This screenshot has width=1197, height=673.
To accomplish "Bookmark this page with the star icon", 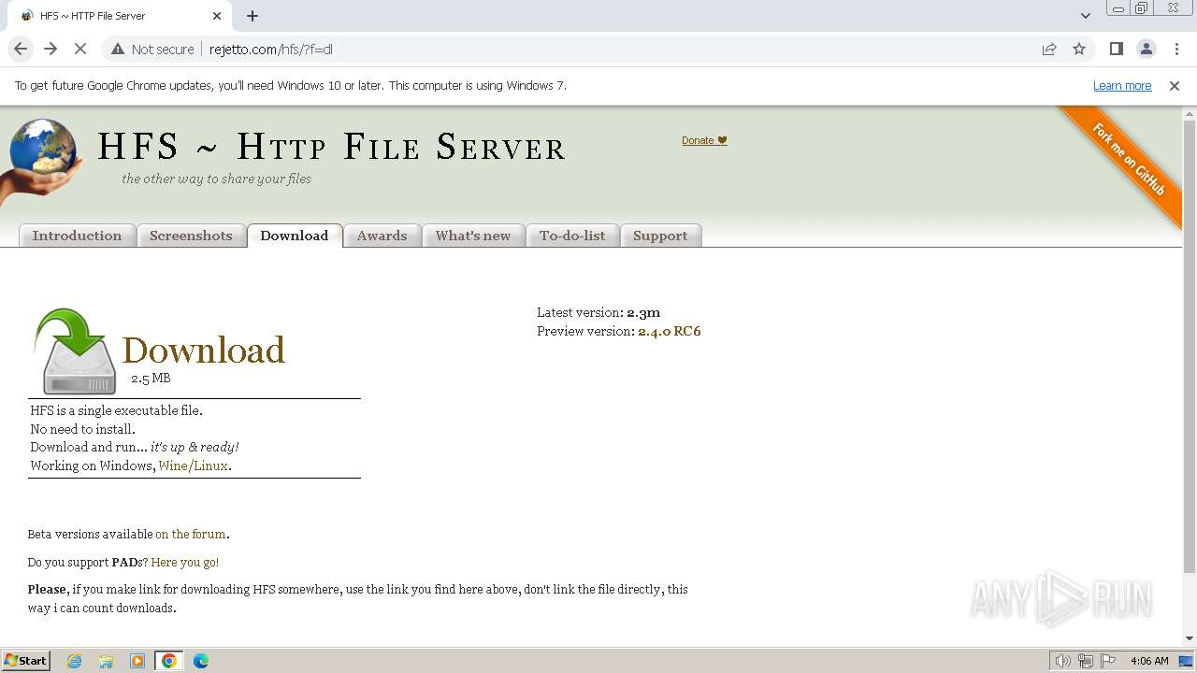I will (x=1079, y=50).
